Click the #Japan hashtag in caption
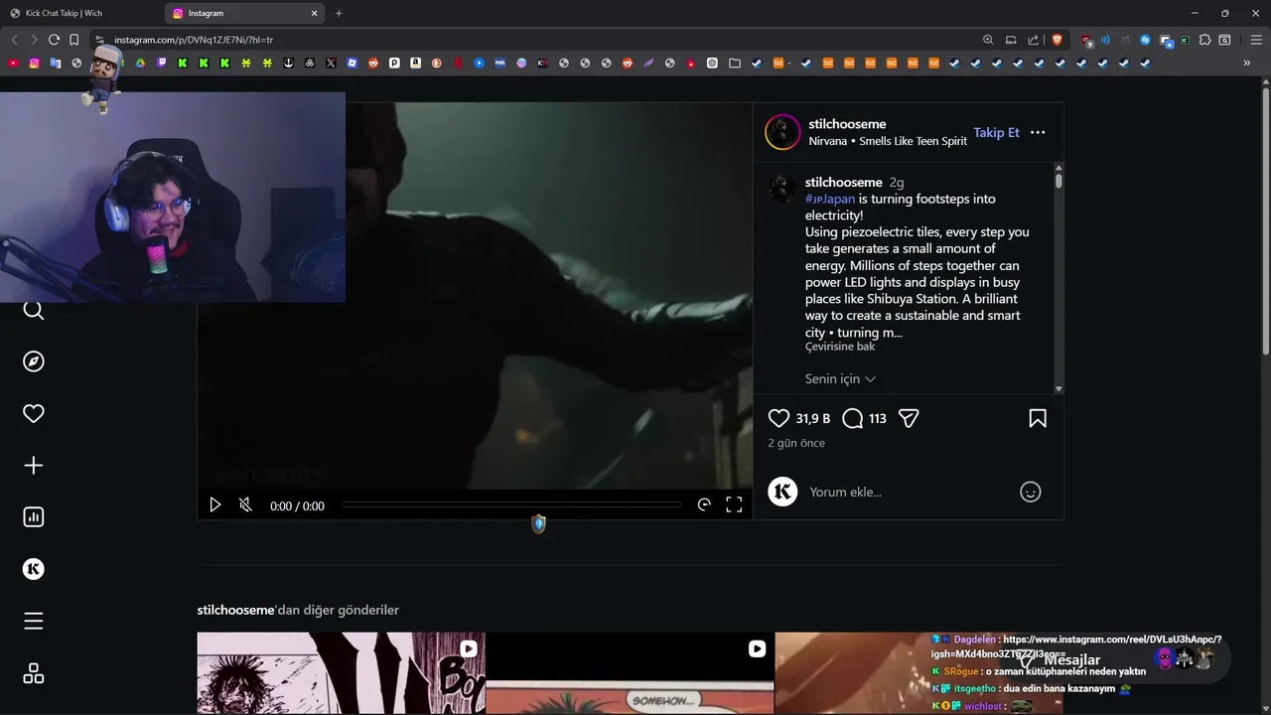The image size is (1271, 715). (830, 199)
